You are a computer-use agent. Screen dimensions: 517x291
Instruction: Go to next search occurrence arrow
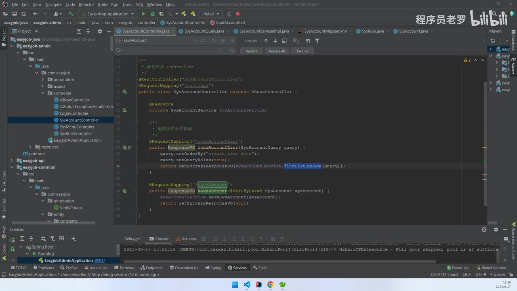[x=275, y=41]
